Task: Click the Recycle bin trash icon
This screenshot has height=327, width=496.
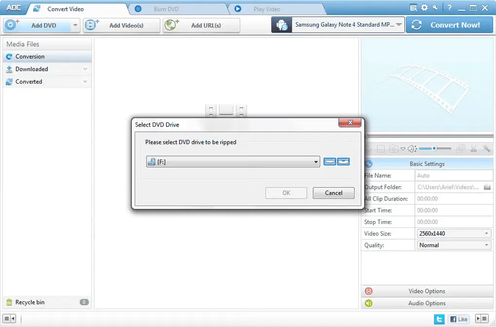Action: pyautogui.click(x=9, y=302)
